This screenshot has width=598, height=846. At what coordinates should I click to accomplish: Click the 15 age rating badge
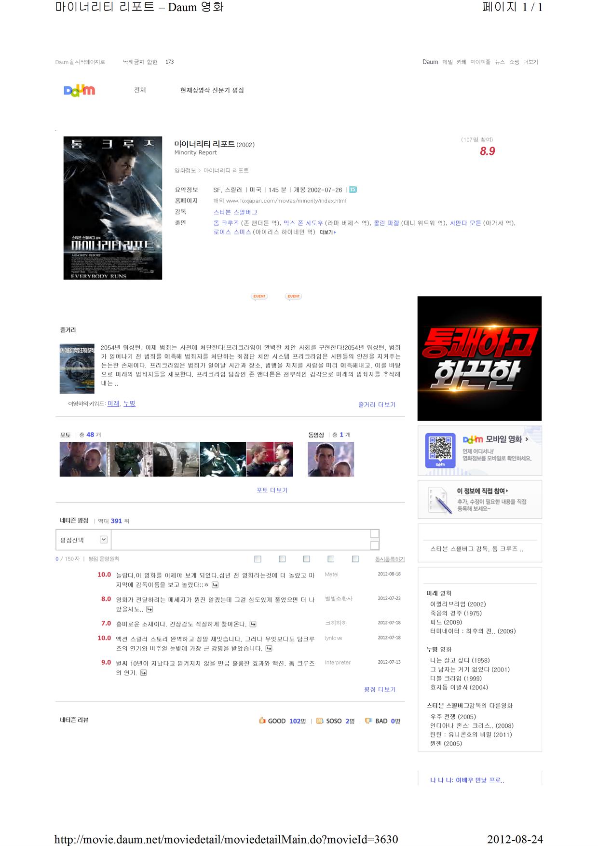(353, 190)
